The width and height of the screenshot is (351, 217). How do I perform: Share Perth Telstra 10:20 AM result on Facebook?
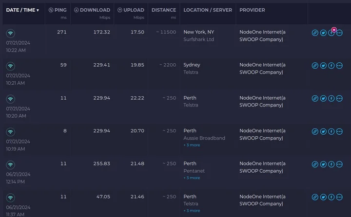[331, 98]
